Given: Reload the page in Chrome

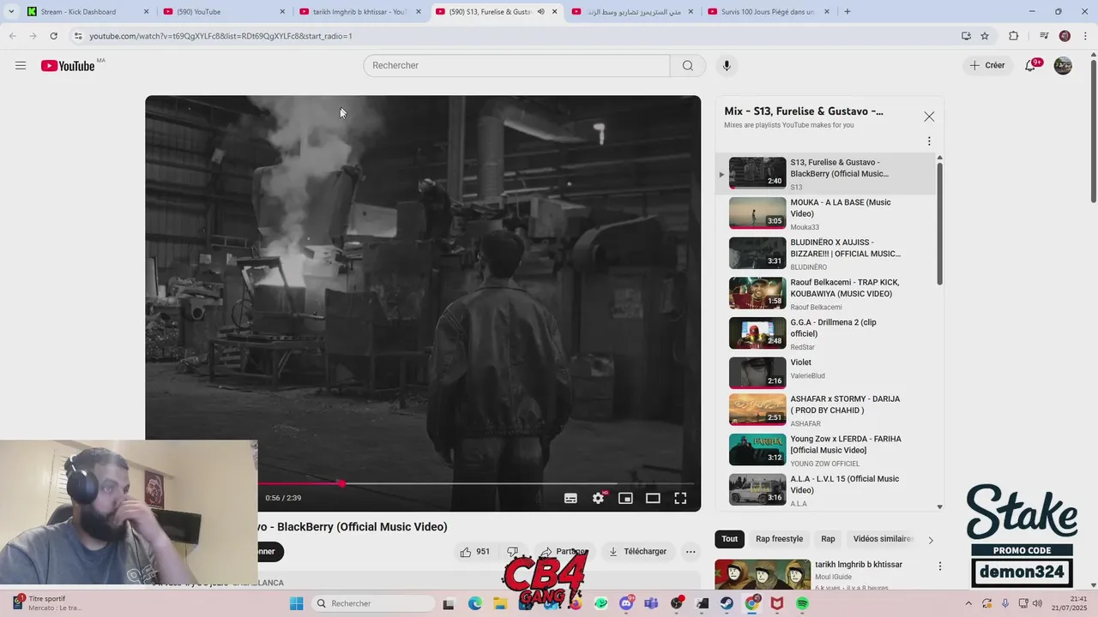Looking at the screenshot, I should tap(53, 36).
